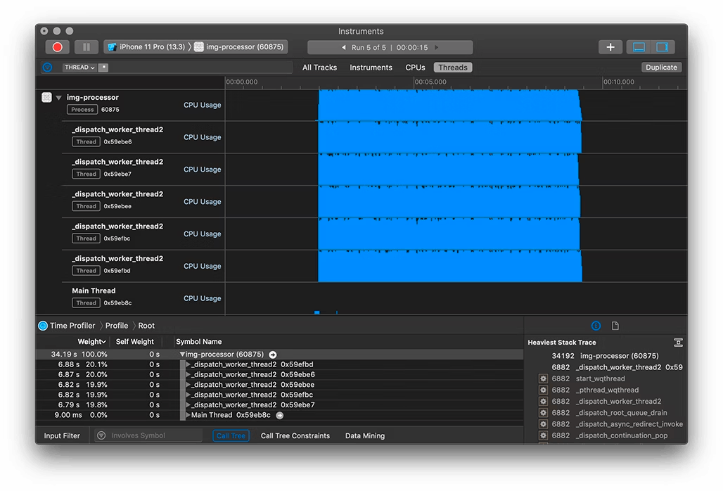The width and height of the screenshot is (723, 491).
Task: Toggle the right inspector pane
Action: click(x=663, y=47)
